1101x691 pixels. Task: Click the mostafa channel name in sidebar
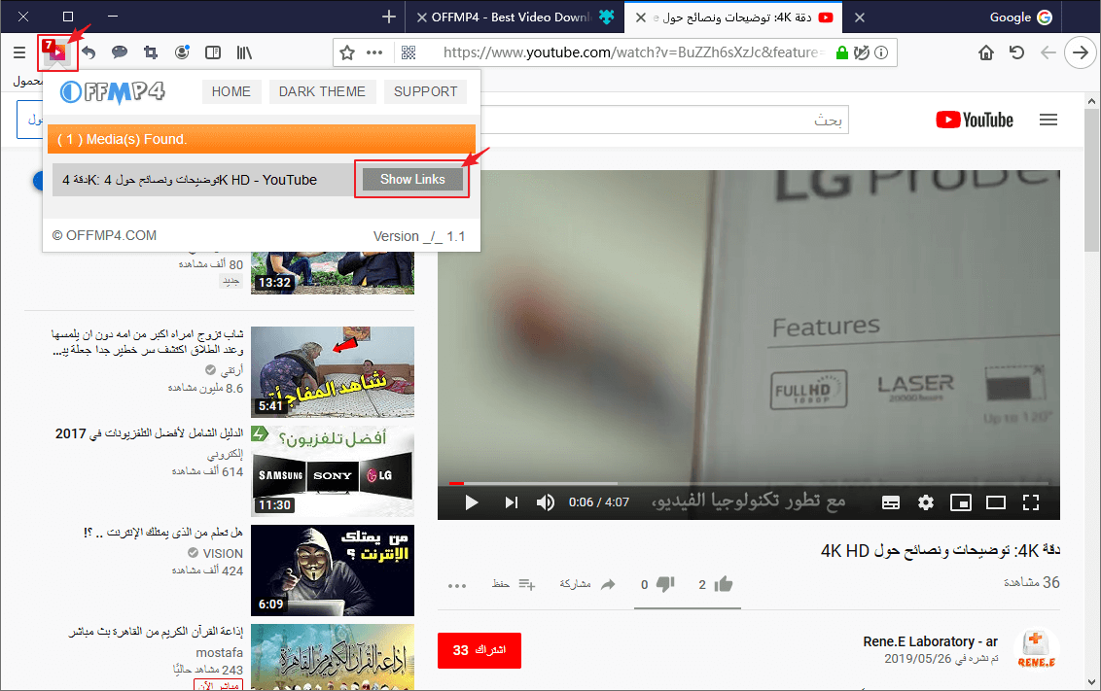point(219,652)
